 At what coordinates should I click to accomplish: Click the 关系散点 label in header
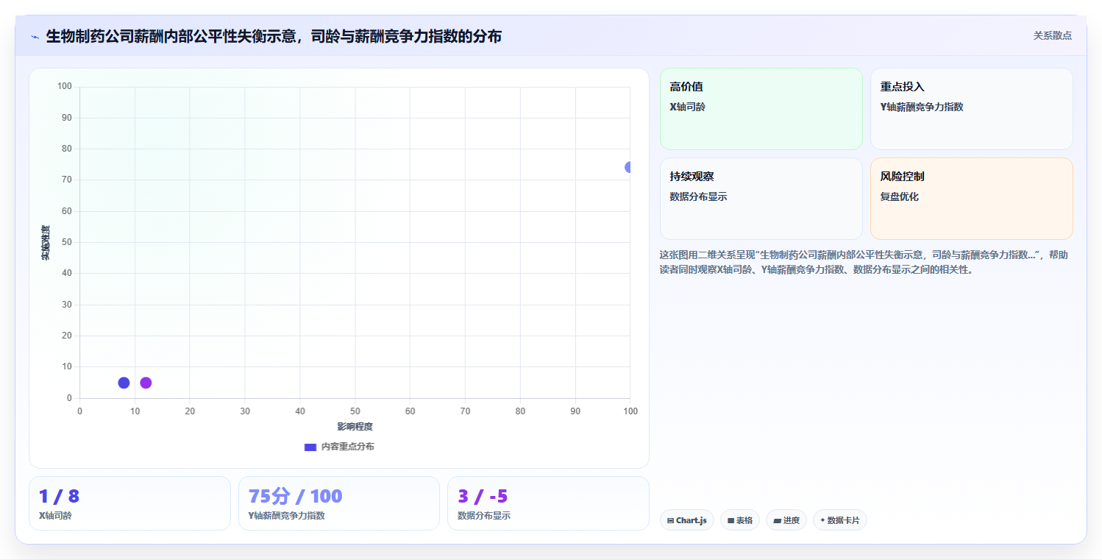(x=1052, y=35)
